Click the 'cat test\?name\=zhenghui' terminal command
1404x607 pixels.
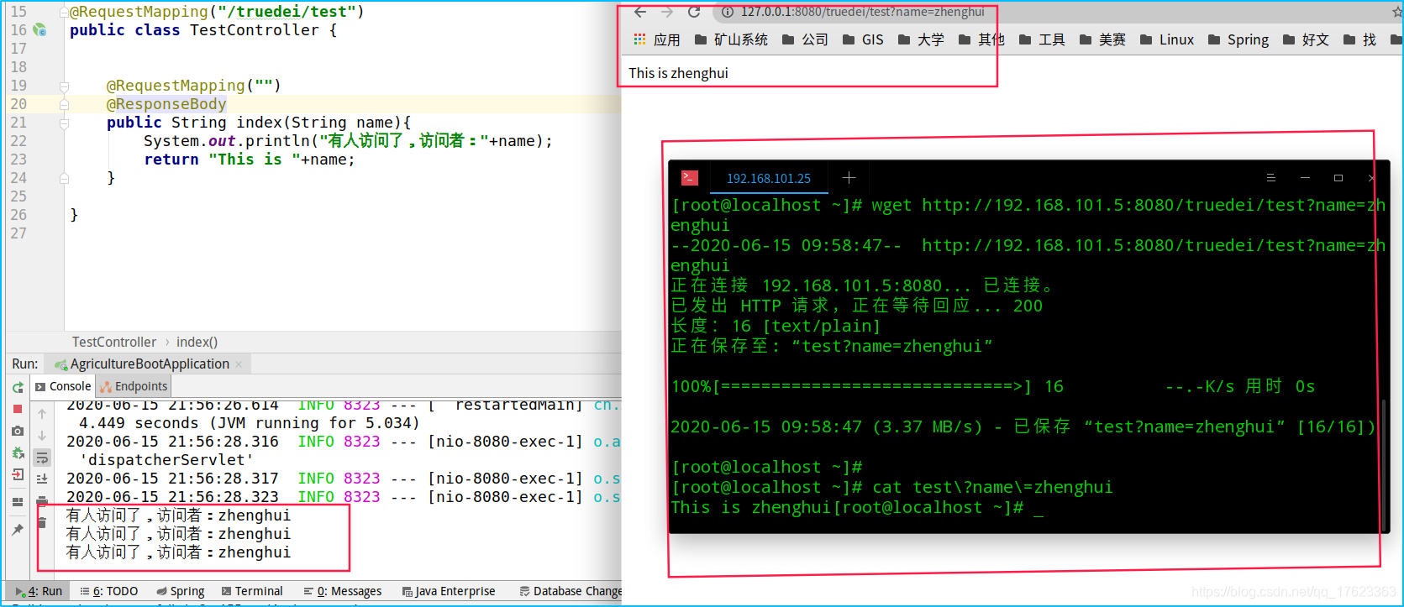(x=991, y=487)
